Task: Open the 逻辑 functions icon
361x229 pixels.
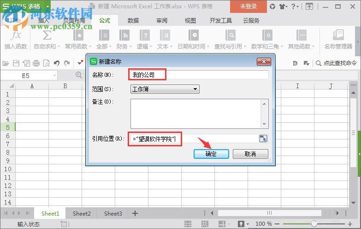Action: 145,35
